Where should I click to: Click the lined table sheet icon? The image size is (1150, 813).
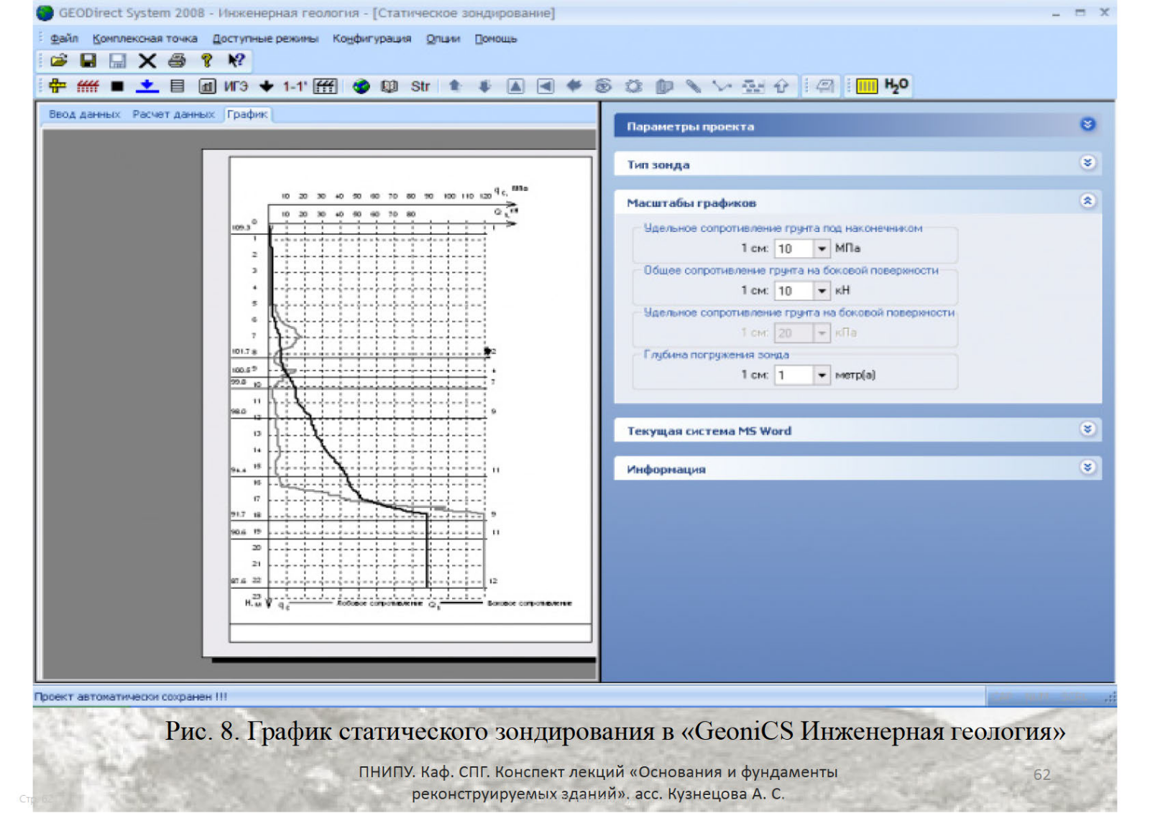(x=177, y=86)
